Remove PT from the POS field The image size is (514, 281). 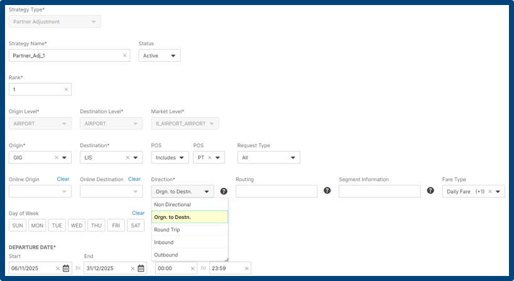click(x=210, y=157)
